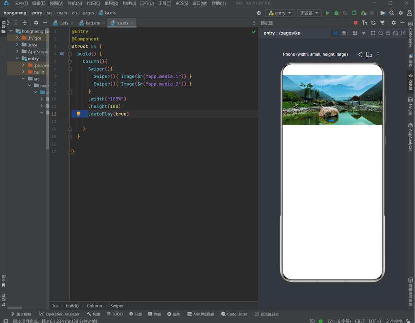Viewport: 415px width, 323px height.
Task: Click the previewer debug filter icon
Action: tap(382, 23)
